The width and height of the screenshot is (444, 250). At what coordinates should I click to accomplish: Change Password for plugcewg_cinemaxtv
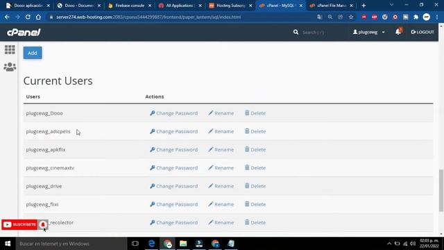[173, 168]
